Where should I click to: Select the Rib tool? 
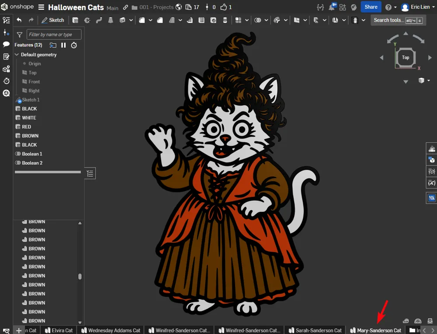coord(190,20)
